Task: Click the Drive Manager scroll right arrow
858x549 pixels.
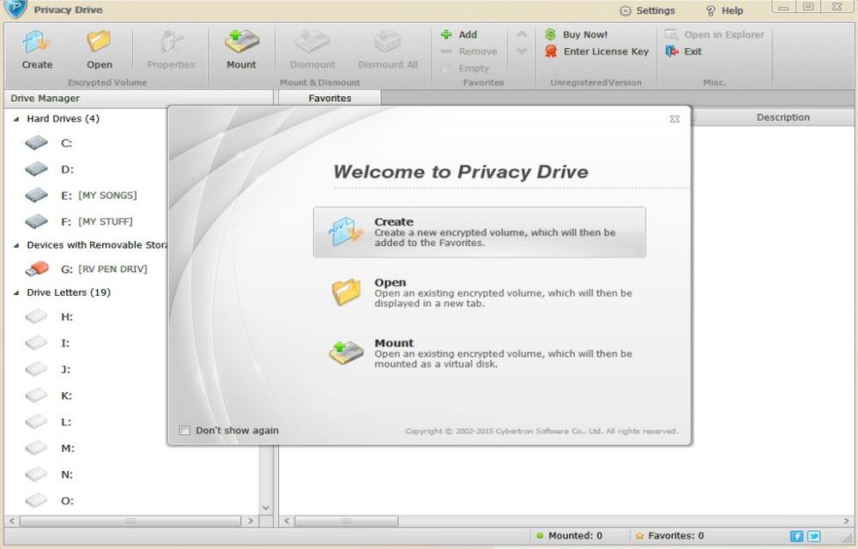Action: [251, 521]
